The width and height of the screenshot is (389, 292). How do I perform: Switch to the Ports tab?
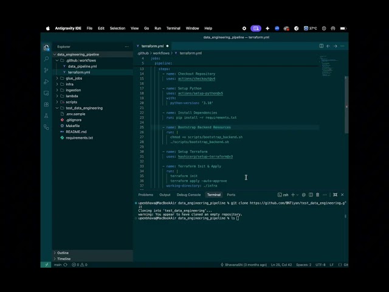point(231,195)
